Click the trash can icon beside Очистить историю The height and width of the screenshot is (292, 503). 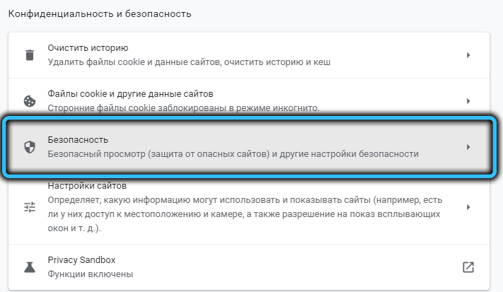click(30, 55)
